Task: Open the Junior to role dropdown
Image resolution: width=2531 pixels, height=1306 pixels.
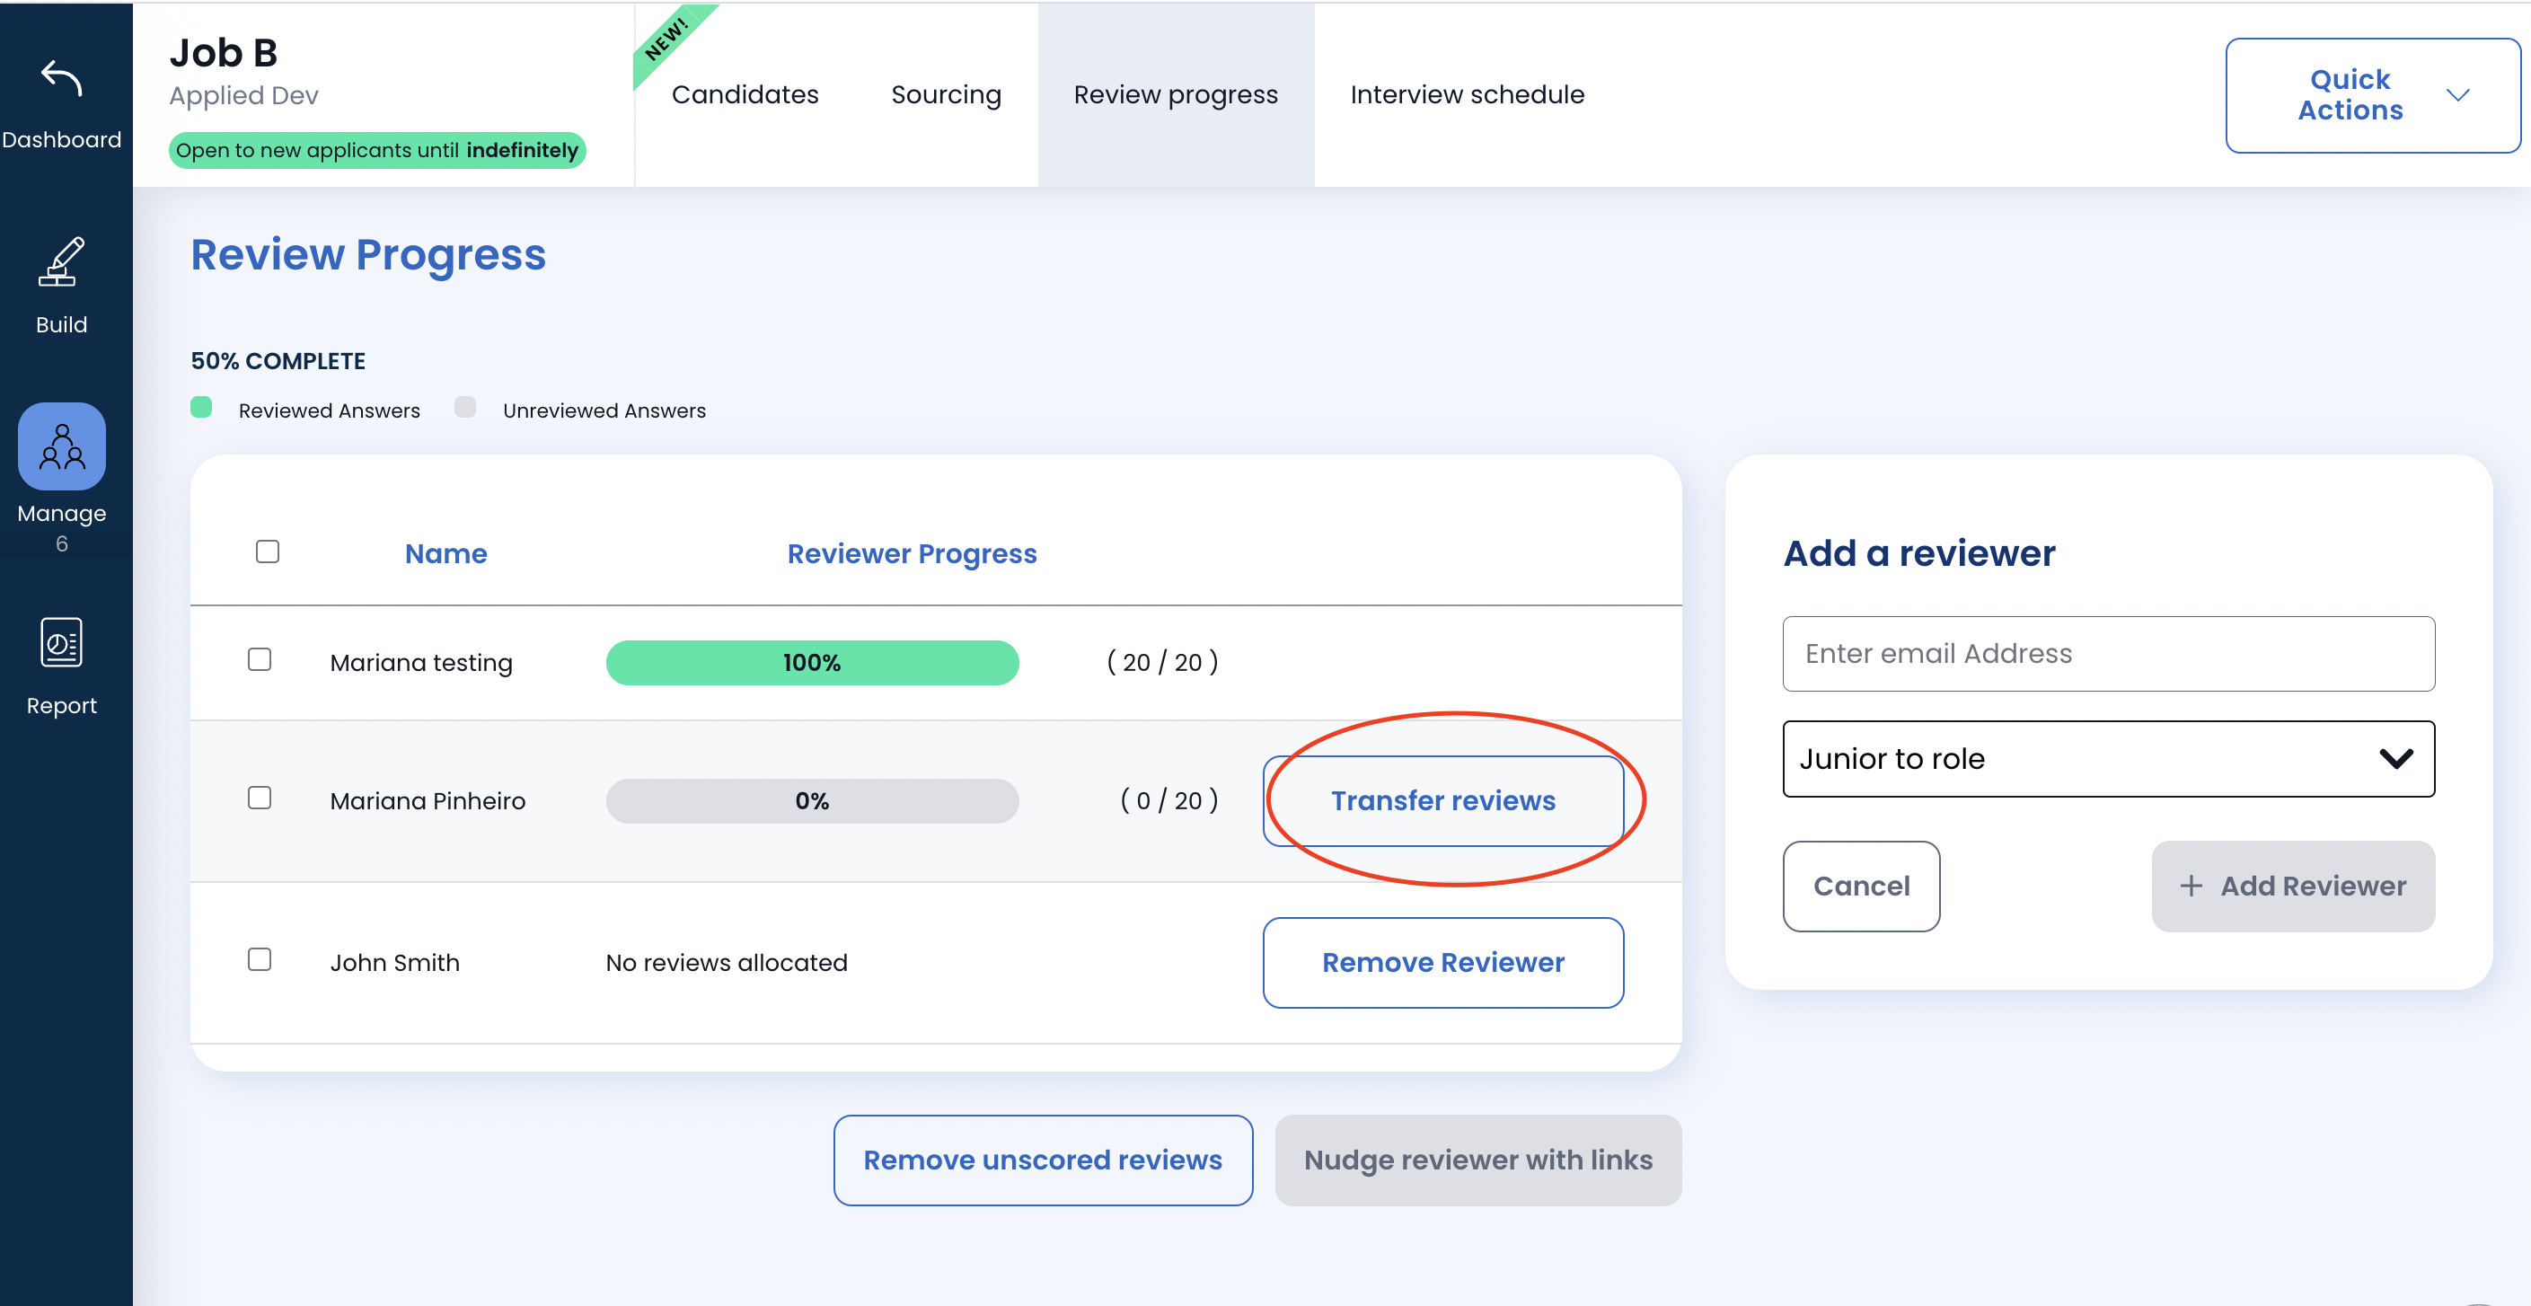Action: coord(2108,759)
